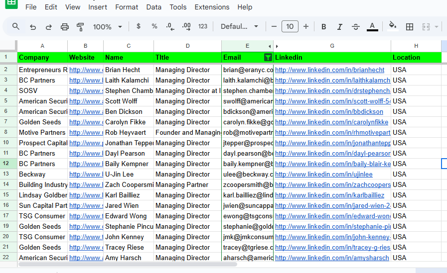Toggle bold formatting
Viewport: 447px width, 273px height.
click(x=323, y=27)
